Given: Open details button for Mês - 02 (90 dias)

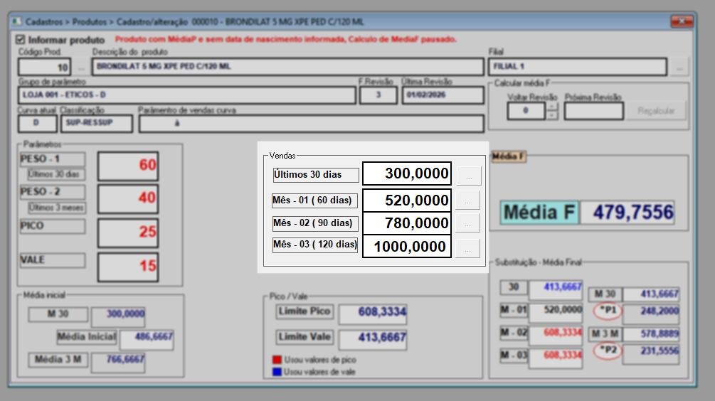Looking at the screenshot, I should click(468, 223).
